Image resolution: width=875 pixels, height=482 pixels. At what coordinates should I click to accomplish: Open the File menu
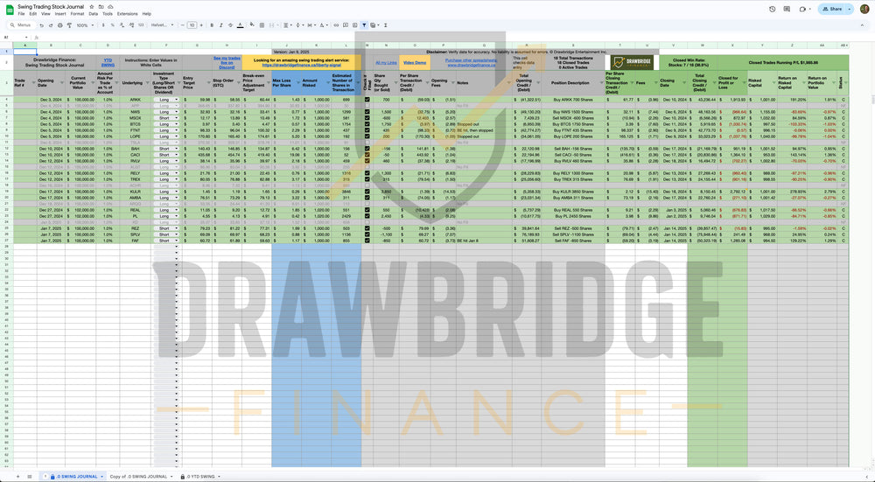[x=21, y=13]
